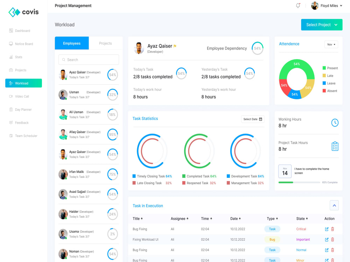Click the notification bell icon

[298, 6]
